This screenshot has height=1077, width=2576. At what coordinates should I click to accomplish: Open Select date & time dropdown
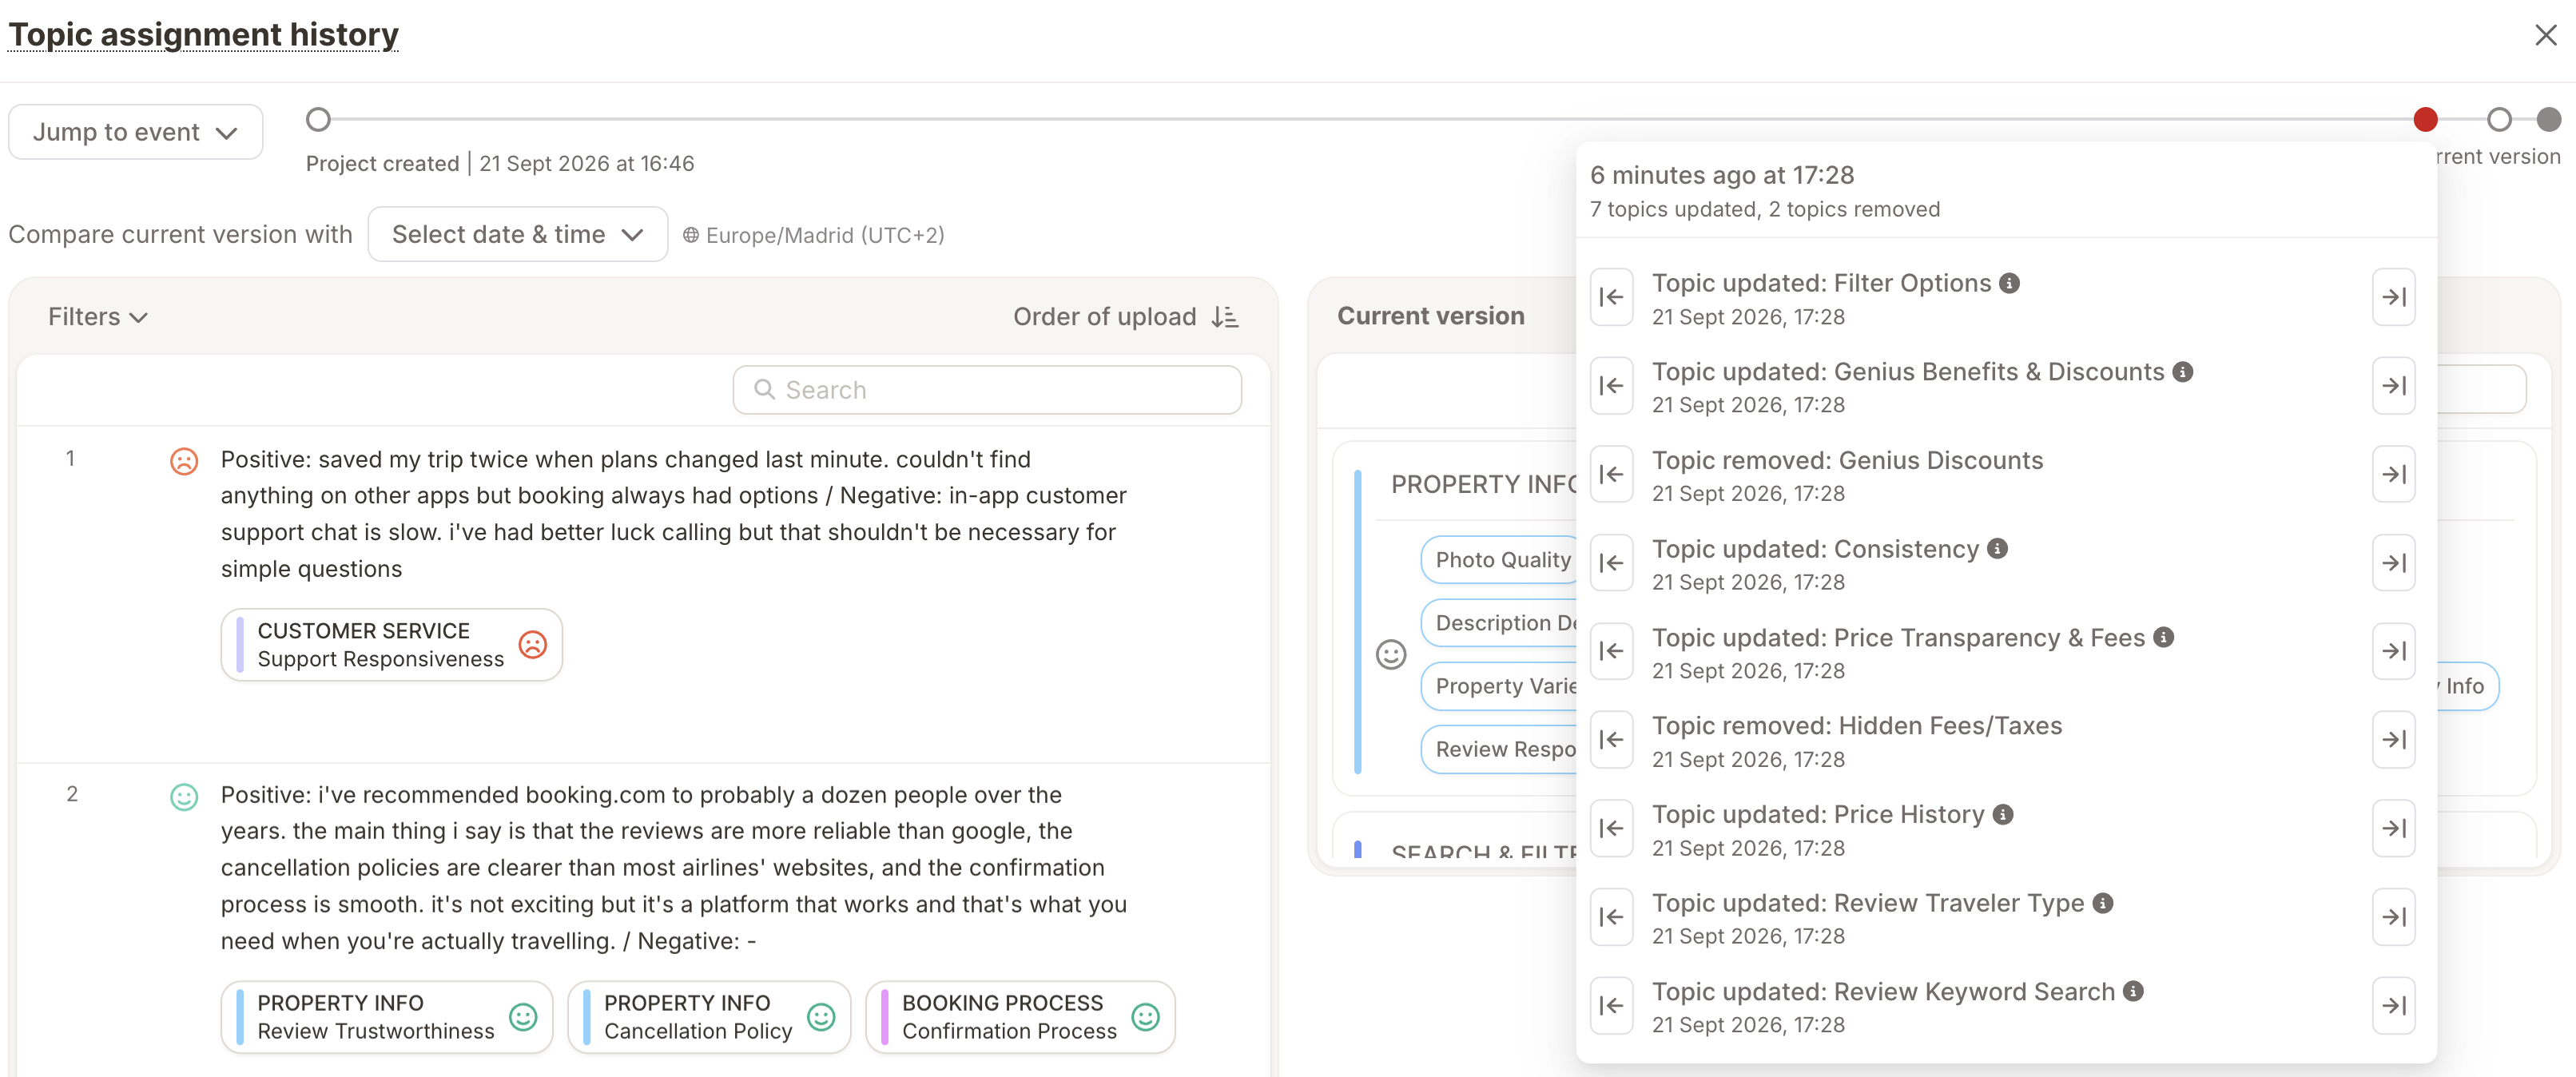point(517,235)
